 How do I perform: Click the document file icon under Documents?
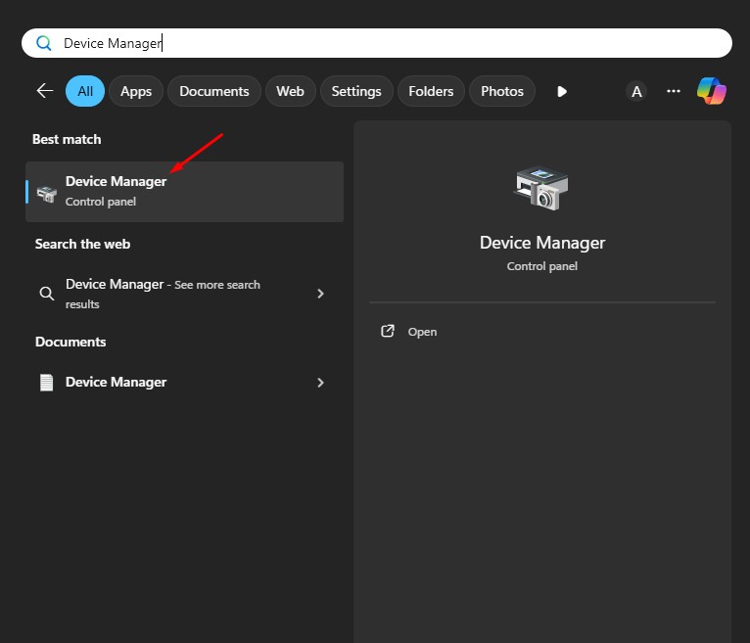coord(46,383)
